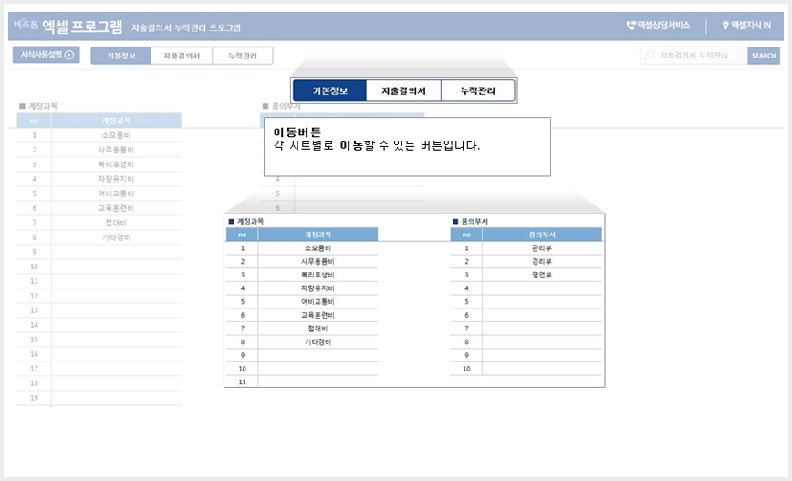Open the 엑셀상담서비스 link

pyautogui.click(x=658, y=25)
